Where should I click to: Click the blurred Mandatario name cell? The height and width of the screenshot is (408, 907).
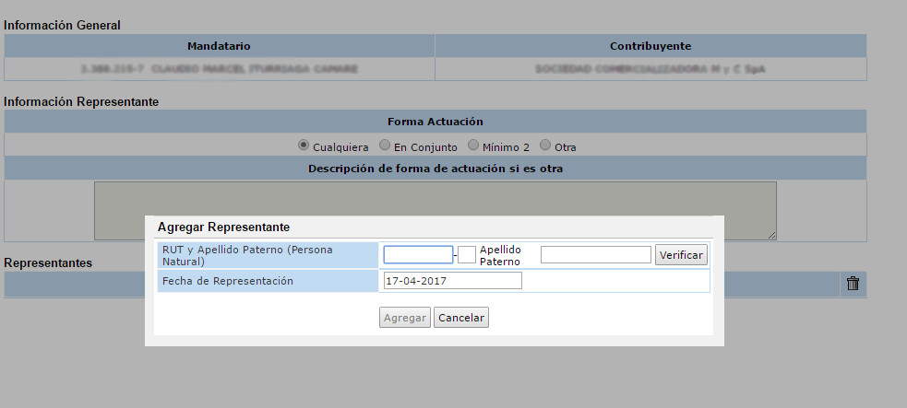[220, 69]
